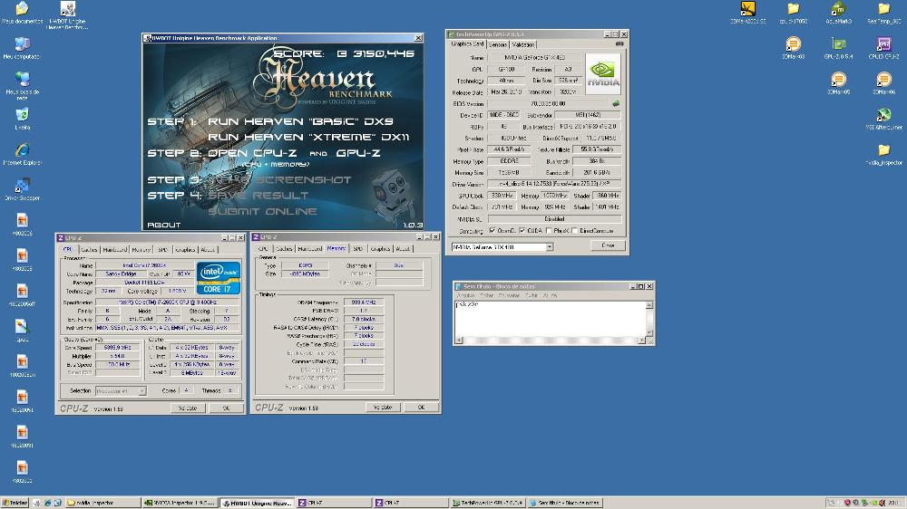
Task: Click About in Heaven benchmark window
Action: [x=163, y=225]
